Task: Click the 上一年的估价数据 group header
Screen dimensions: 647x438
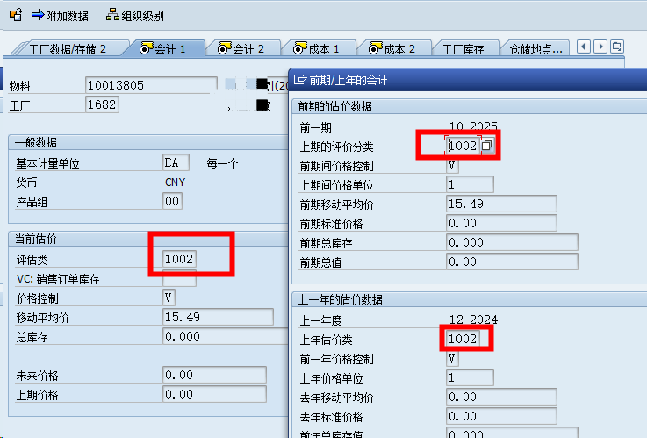Action: click(340, 299)
